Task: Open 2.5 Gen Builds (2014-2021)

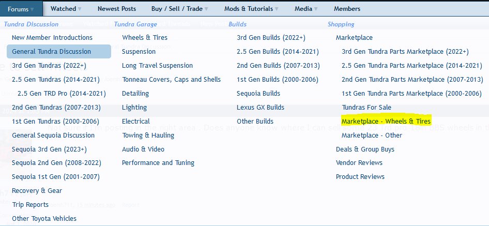Action: (278, 51)
